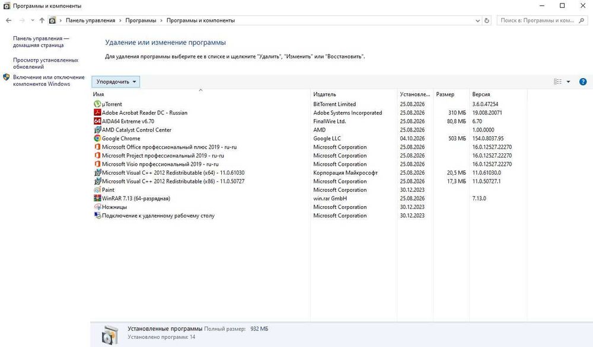The height and width of the screenshot is (347, 593).
Task: Go up one folder level
Action: tap(42, 20)
